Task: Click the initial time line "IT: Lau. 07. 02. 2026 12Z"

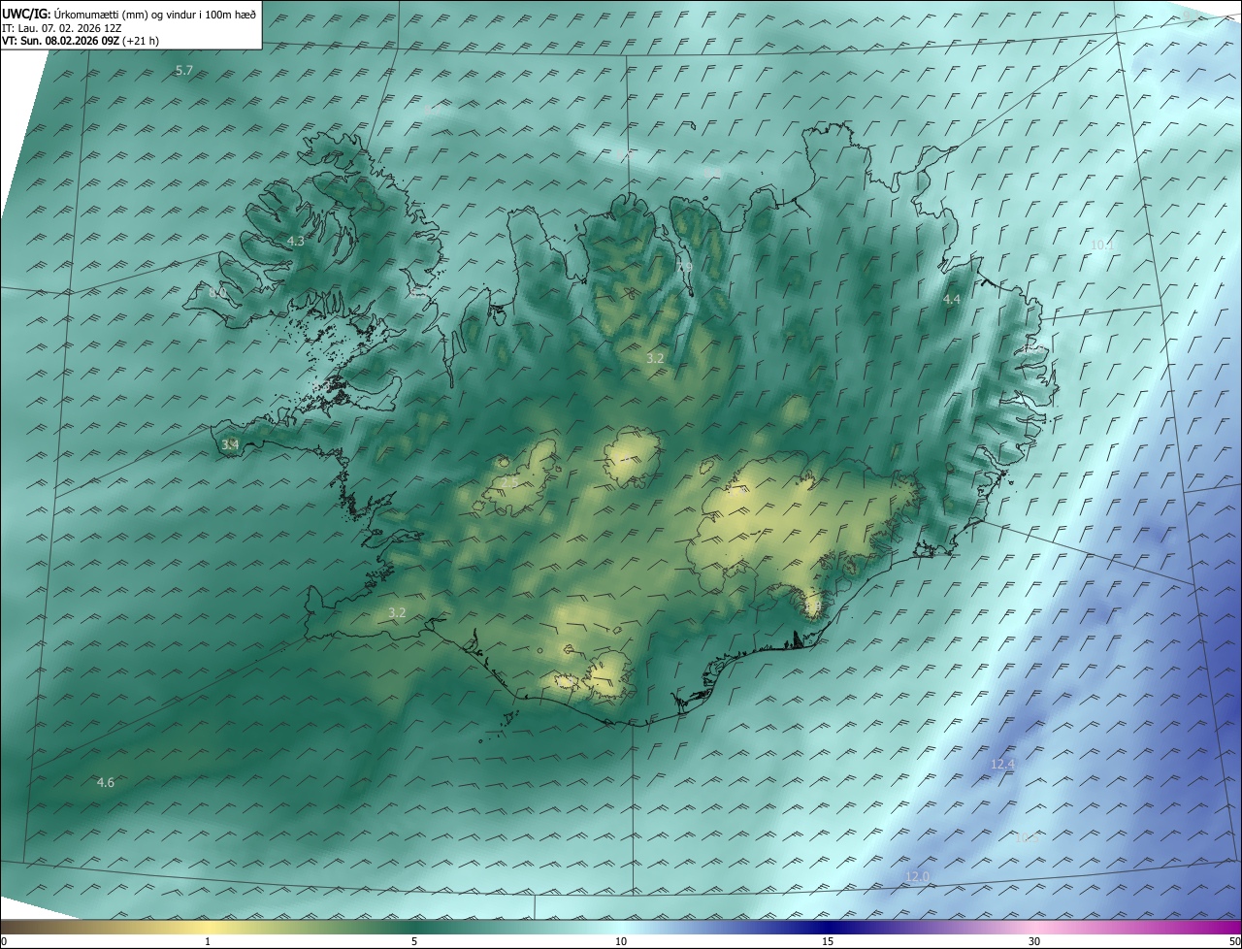Action: point(62,28)
